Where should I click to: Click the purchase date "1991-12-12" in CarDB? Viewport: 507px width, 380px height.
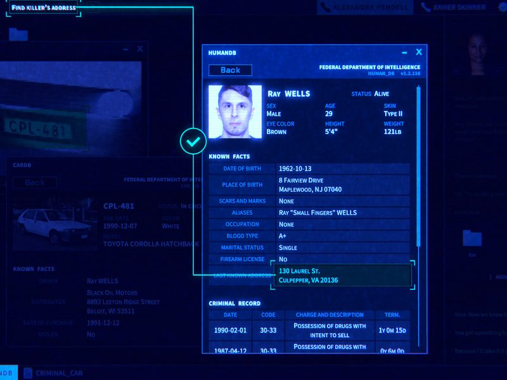click(x=103, y=322)
